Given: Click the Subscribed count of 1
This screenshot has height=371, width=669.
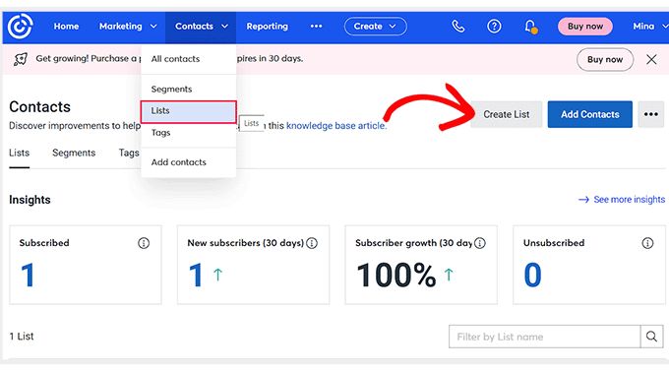Looking at the screenshot, I should click(x=28, y=276).
